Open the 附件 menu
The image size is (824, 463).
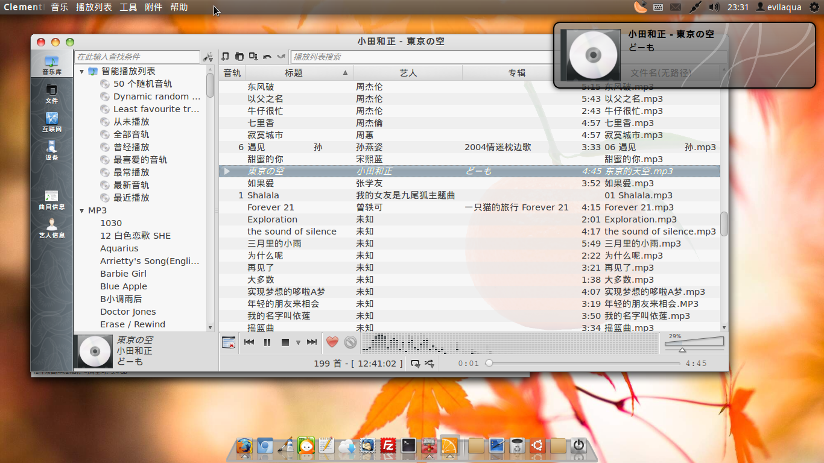tap(154, 7)
